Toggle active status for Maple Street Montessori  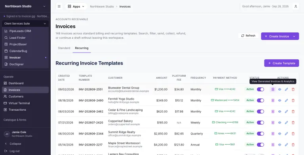pyautogui.click(x=260, y=145)
